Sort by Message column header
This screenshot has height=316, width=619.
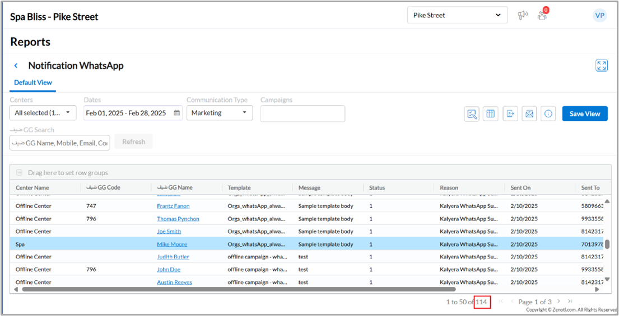[x=309, y=187]
